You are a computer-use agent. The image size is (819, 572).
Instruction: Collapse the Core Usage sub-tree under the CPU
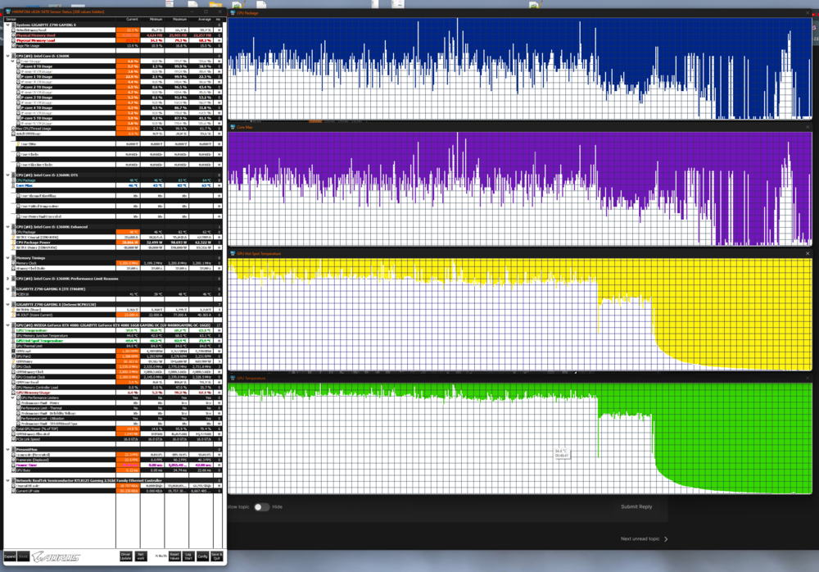point(13,61)
